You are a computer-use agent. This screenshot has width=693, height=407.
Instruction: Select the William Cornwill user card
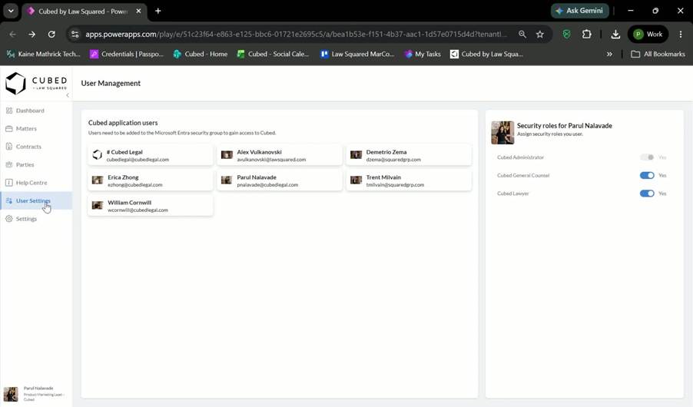(x=151, y=206)
